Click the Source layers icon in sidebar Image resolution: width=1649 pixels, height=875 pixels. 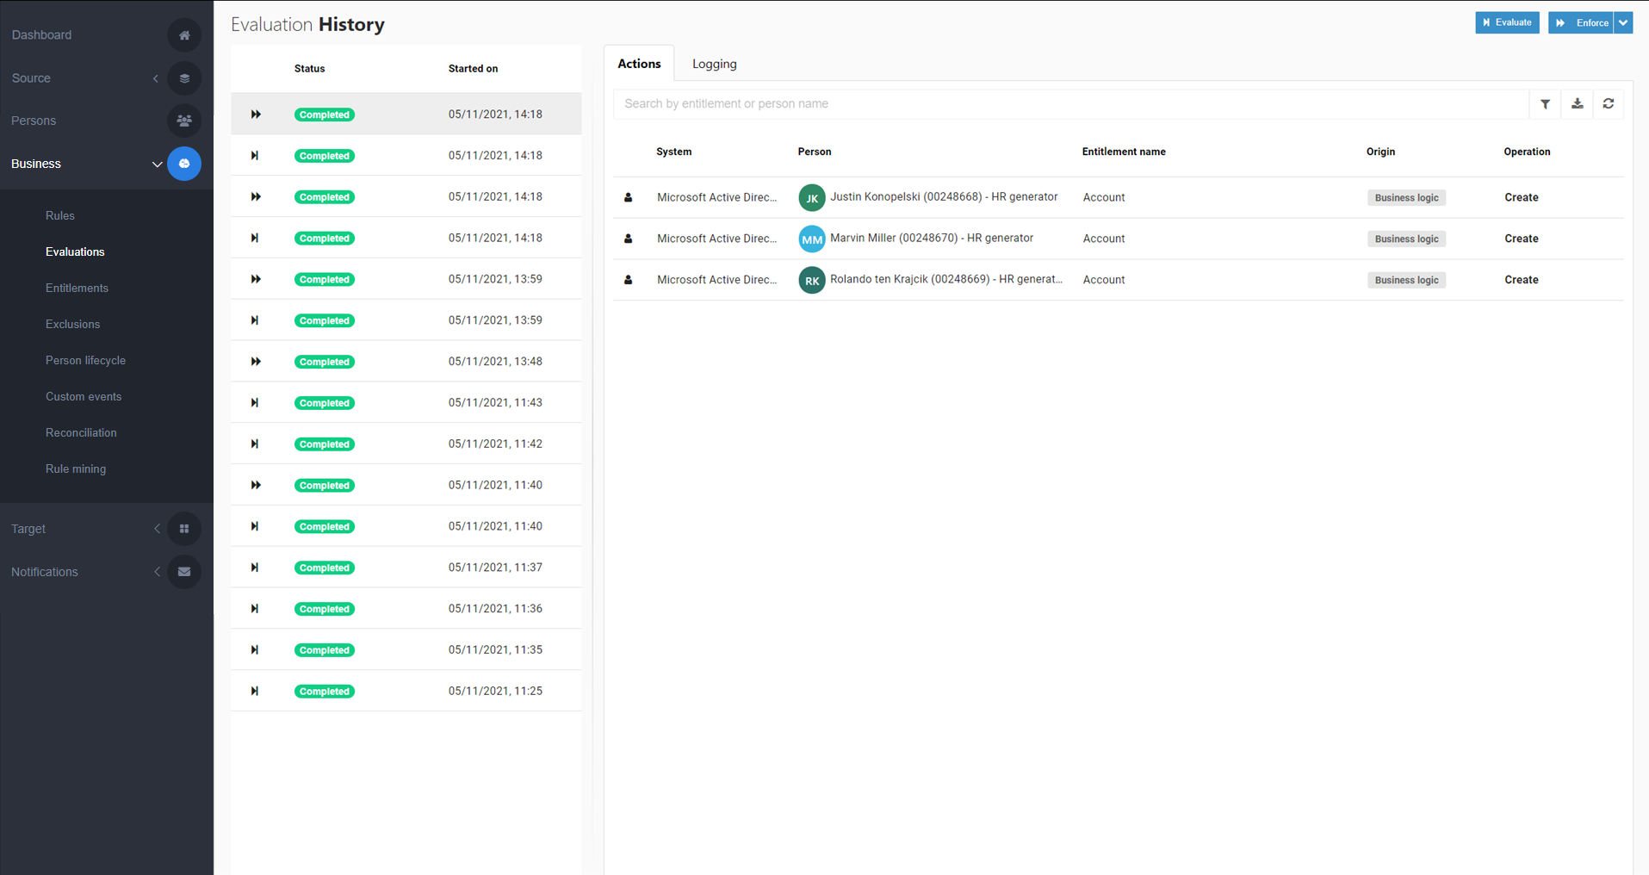(183, 78)
